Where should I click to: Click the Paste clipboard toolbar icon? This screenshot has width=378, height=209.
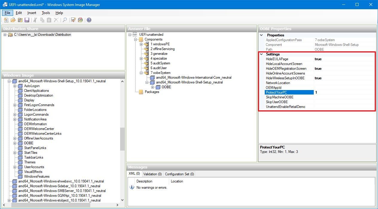tap(49, 20)
